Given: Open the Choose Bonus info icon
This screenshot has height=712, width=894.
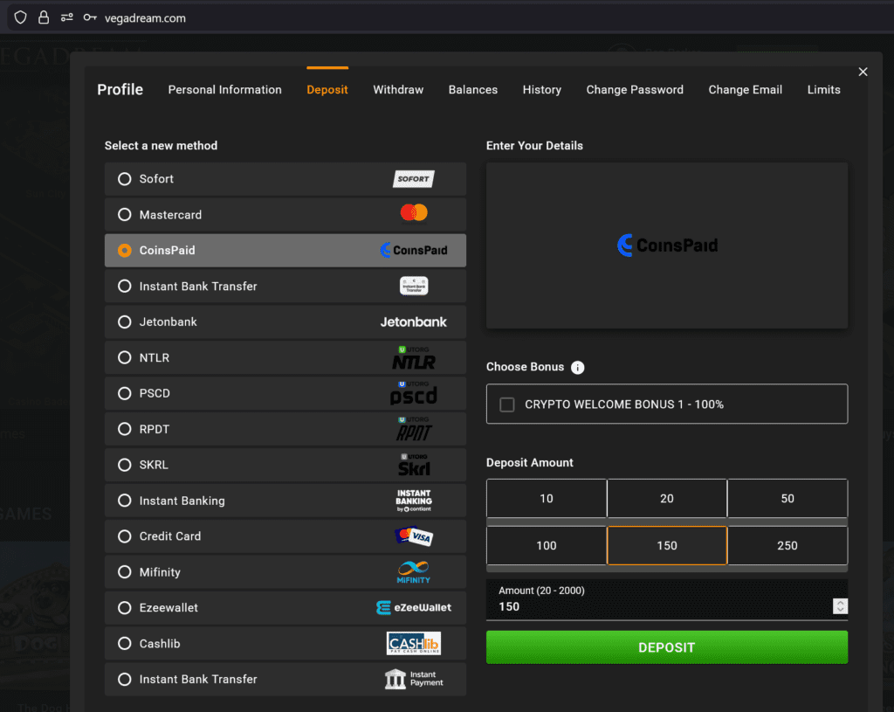Looking at the screenshot, I should point(577,368).
